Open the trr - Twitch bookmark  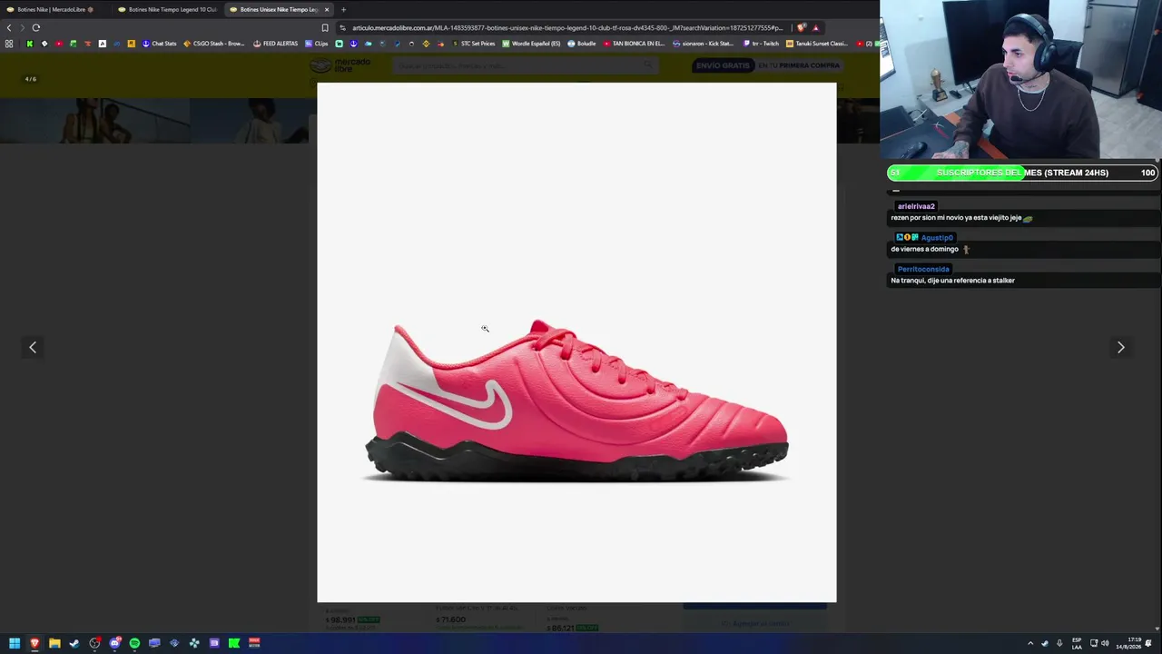click(761, 44)
